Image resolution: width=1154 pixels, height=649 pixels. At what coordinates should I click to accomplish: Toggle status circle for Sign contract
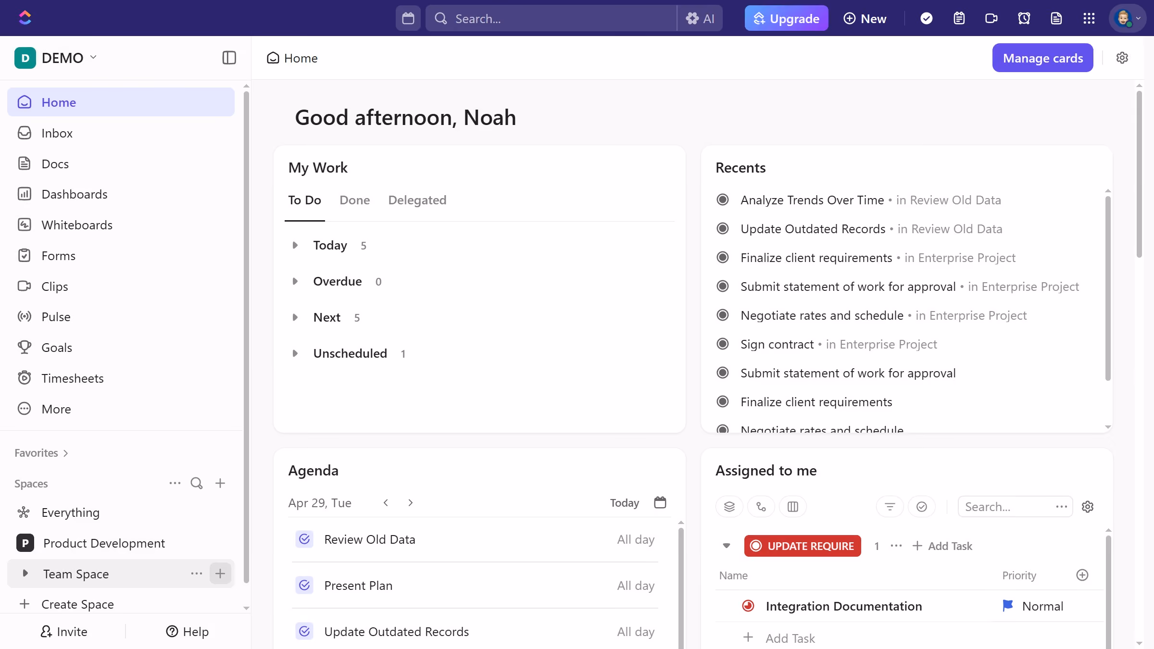click(723, 344)
